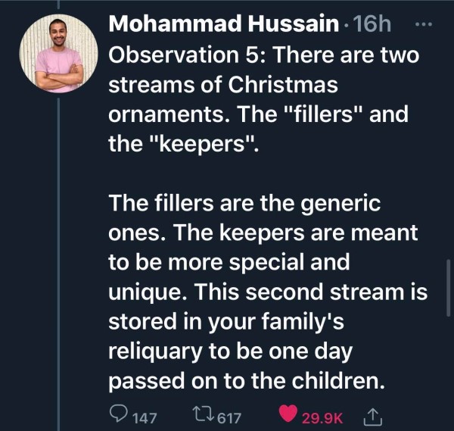Screen dimensions: 454x431
Task: Select the "The fillers are the generic" line
Action: click(x=244, y=203)
